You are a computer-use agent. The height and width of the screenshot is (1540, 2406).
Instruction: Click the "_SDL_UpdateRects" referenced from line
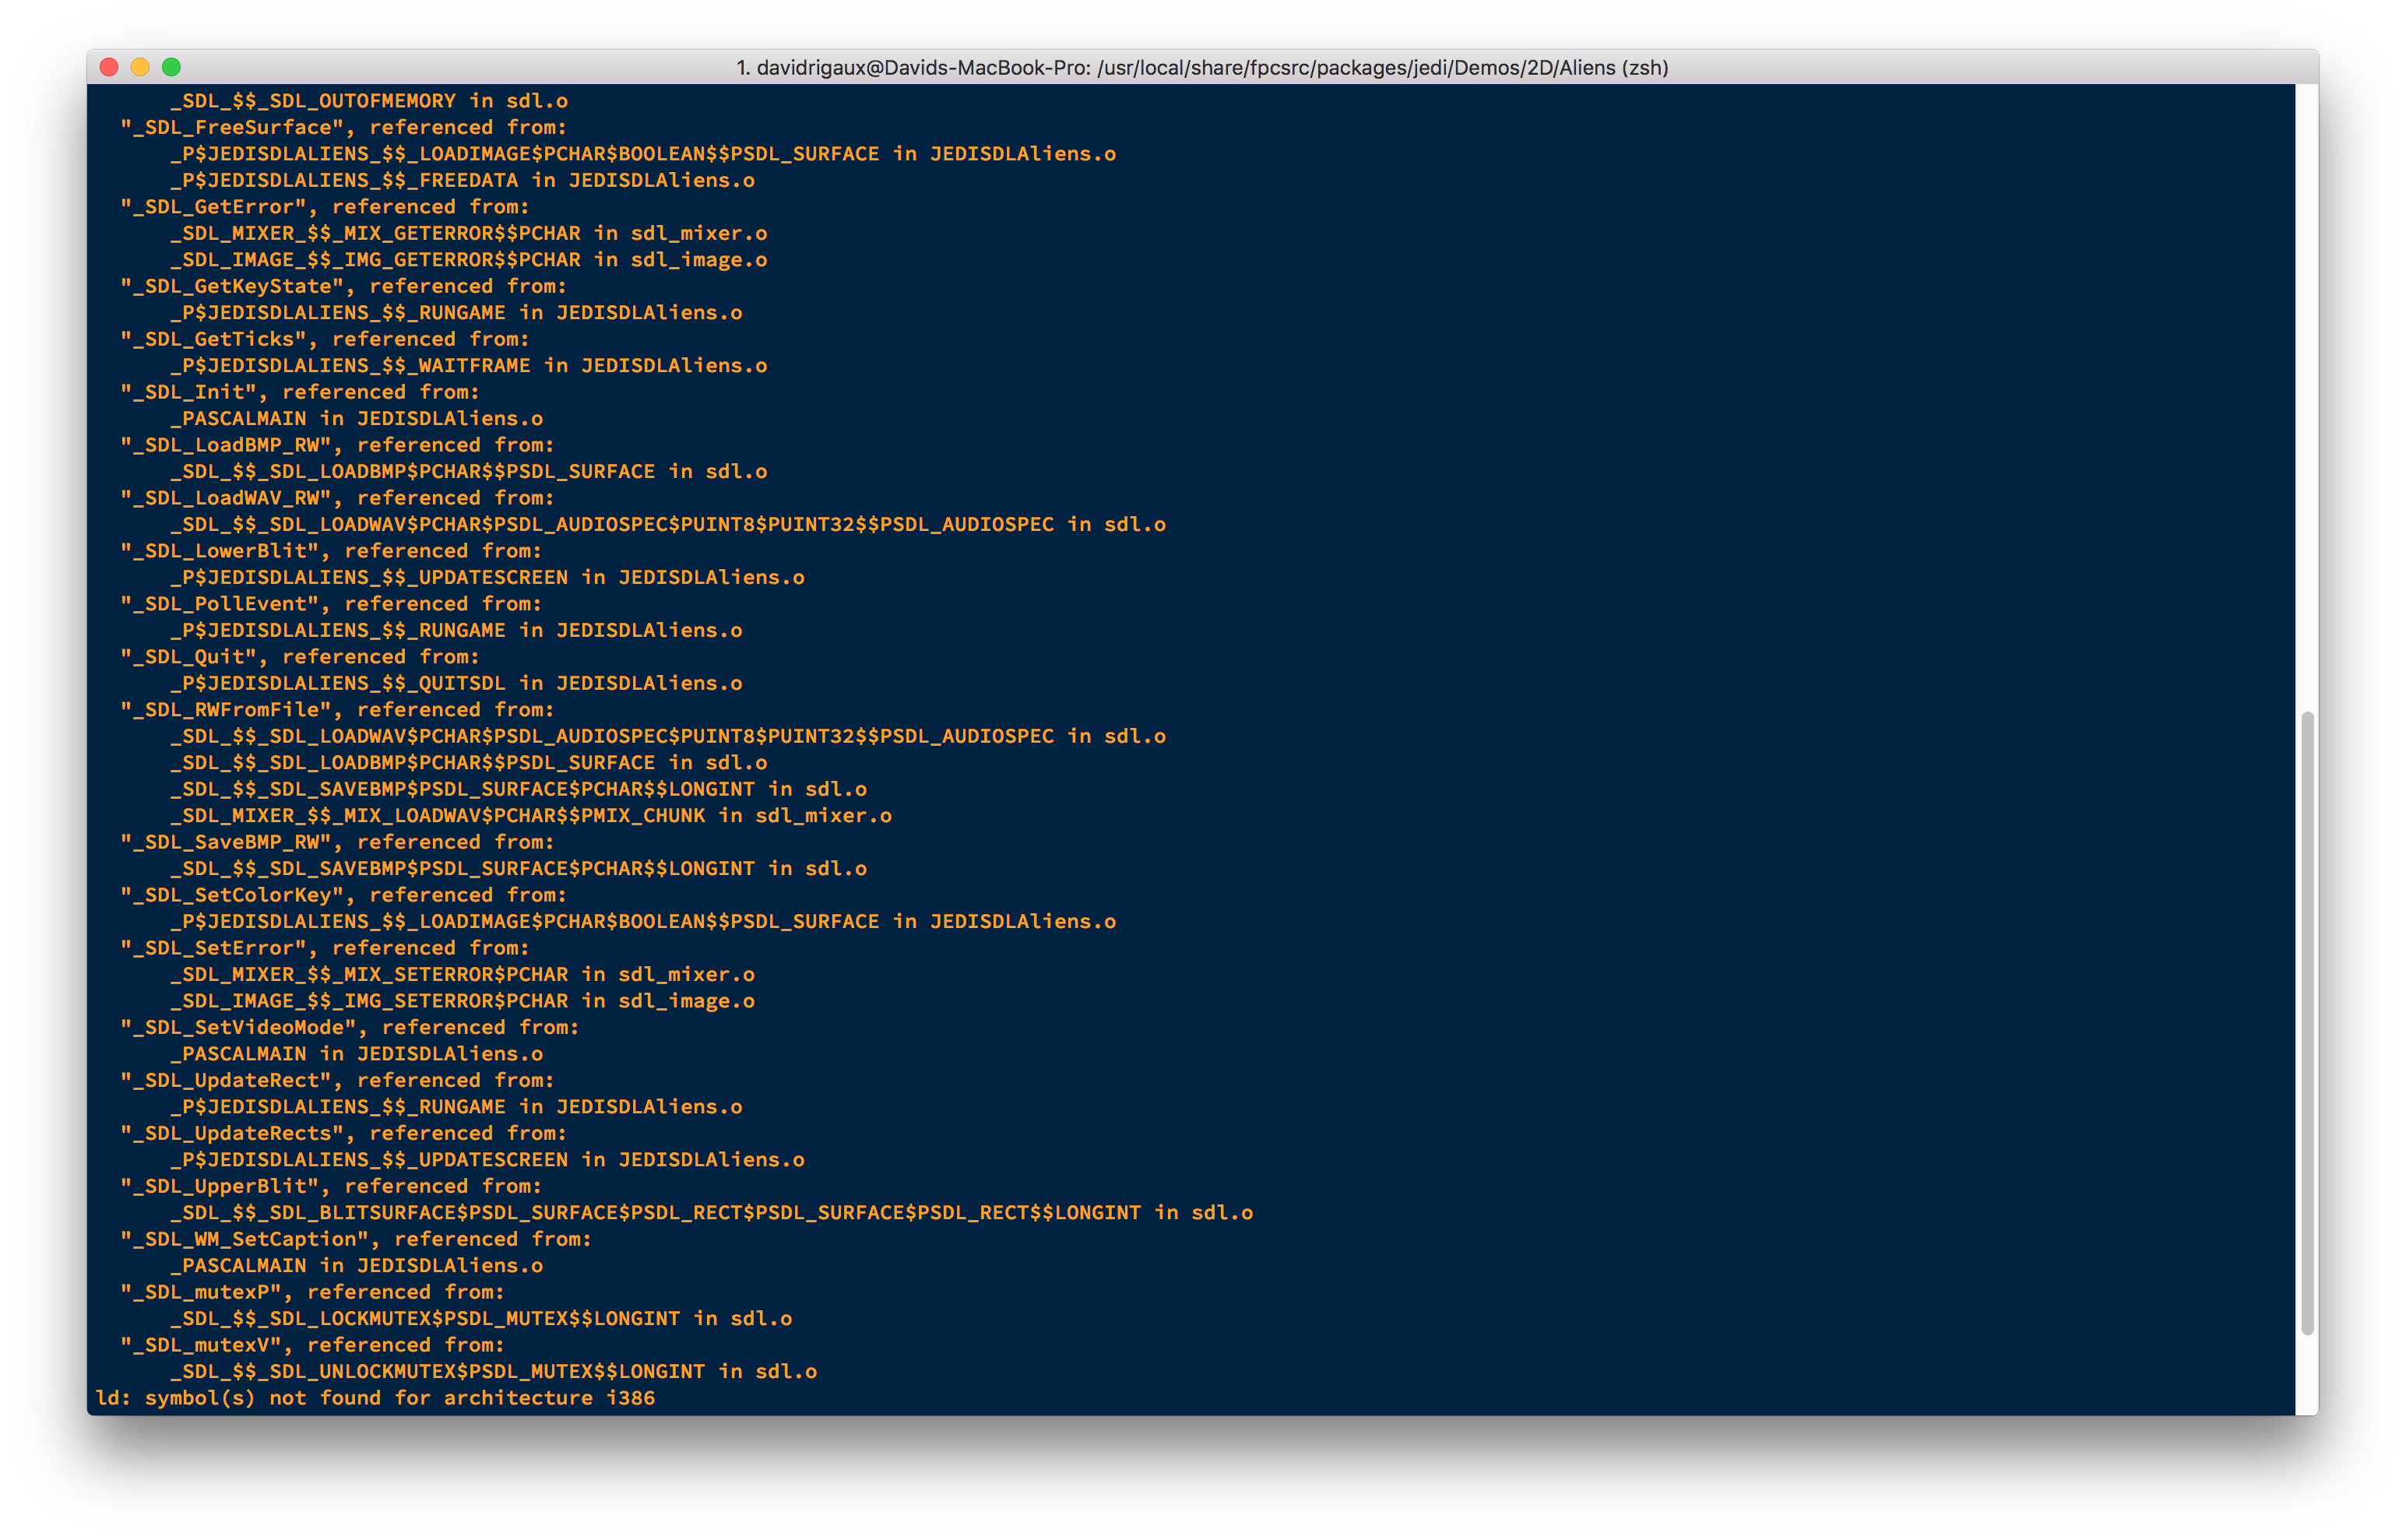pos(344,1133)
